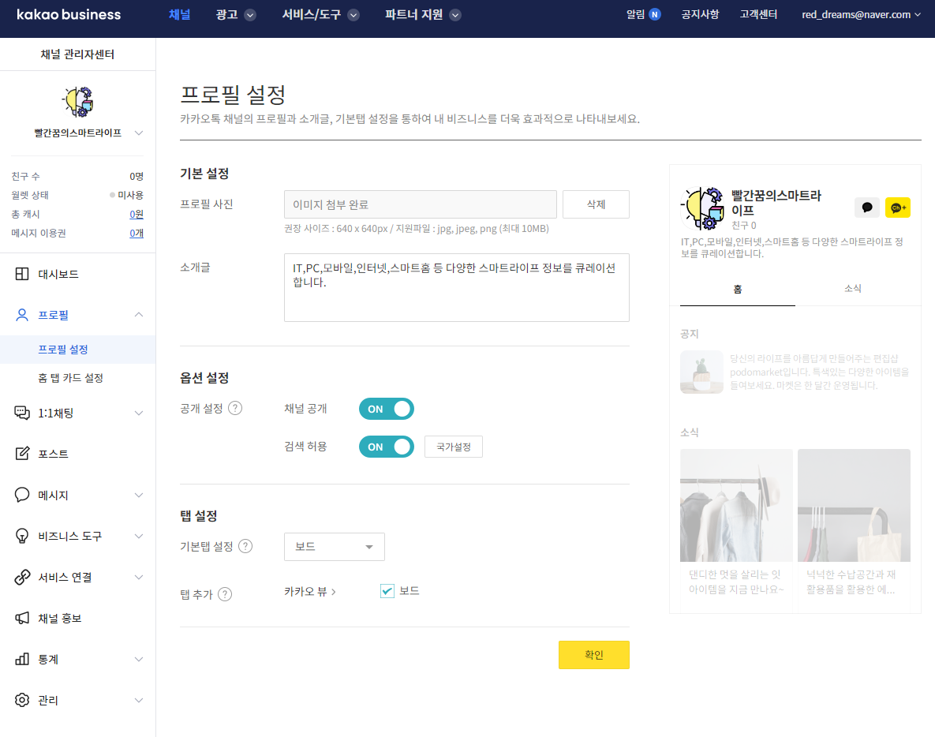The image size is (935, 737).
Task: Open the 카카오 뷰 link
Action: point(310,592)
